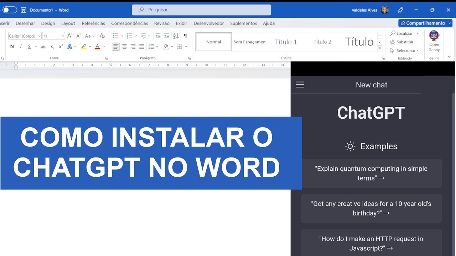Open the Desenhar tab
This screenshot has height=256, width=456.
tap(25, 23)
